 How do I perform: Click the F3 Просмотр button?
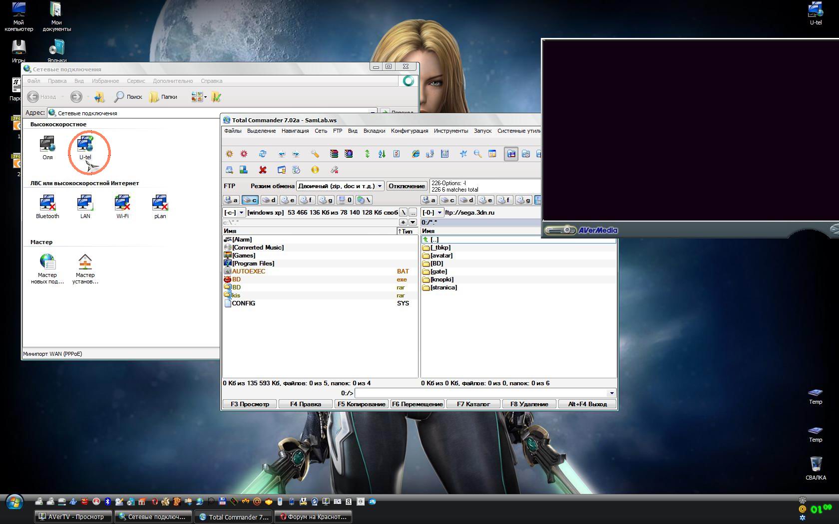[250, 404]
